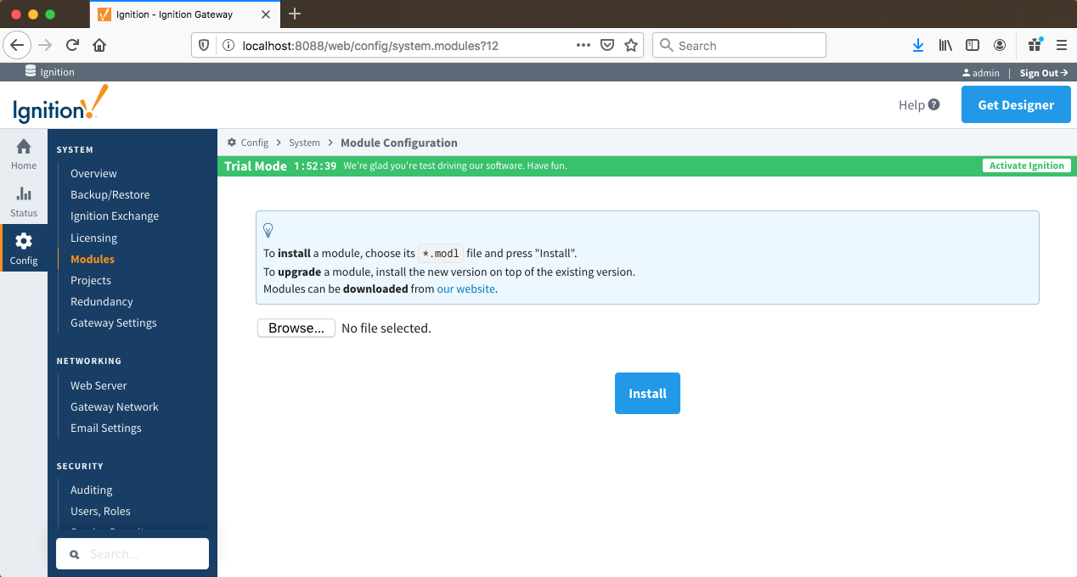Open the Pocket save icon in address bar
1077x577 pixels.
607,46
